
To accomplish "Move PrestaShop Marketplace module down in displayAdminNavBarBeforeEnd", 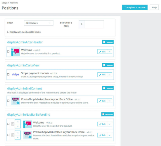I will click(x=18, y=137).
